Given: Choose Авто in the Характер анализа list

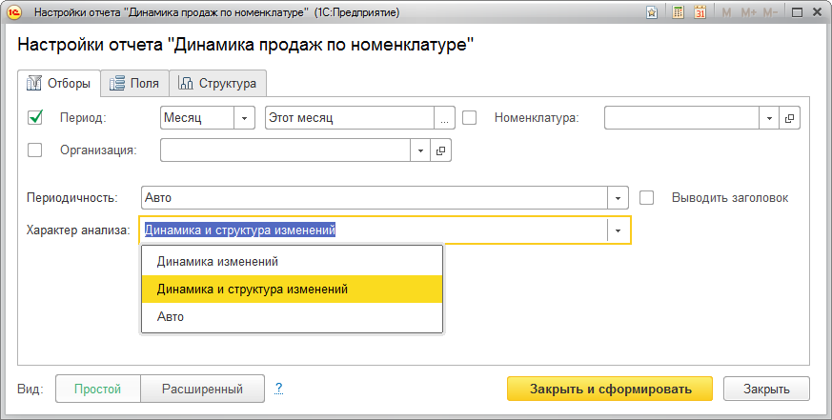Looking at the screenshot, I should coord(171,316).
